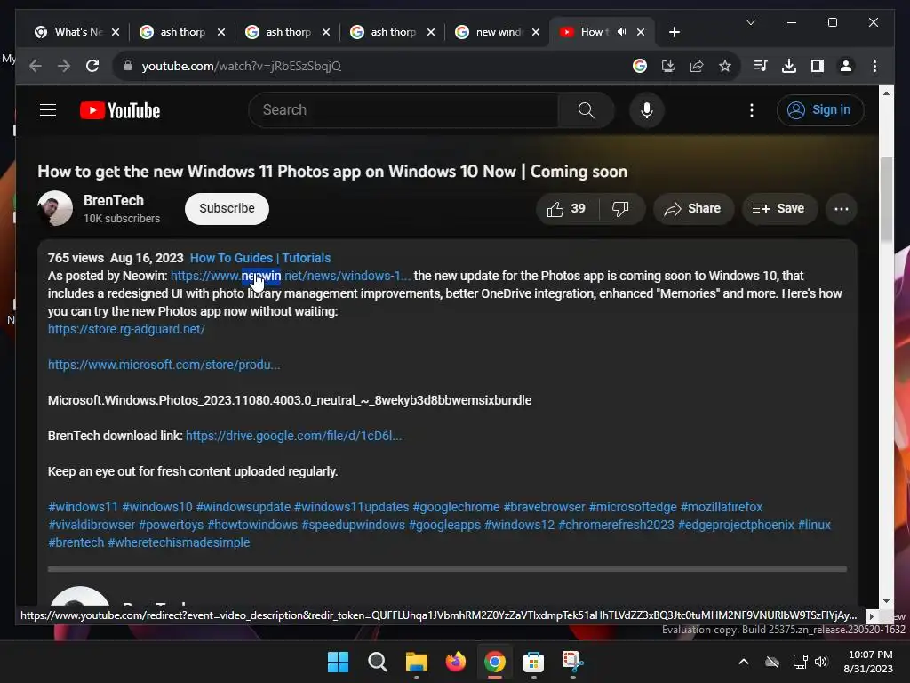This screenshot has width=910, height=683.
Task: Open the neowin.net news link
Action: point(291,276)
